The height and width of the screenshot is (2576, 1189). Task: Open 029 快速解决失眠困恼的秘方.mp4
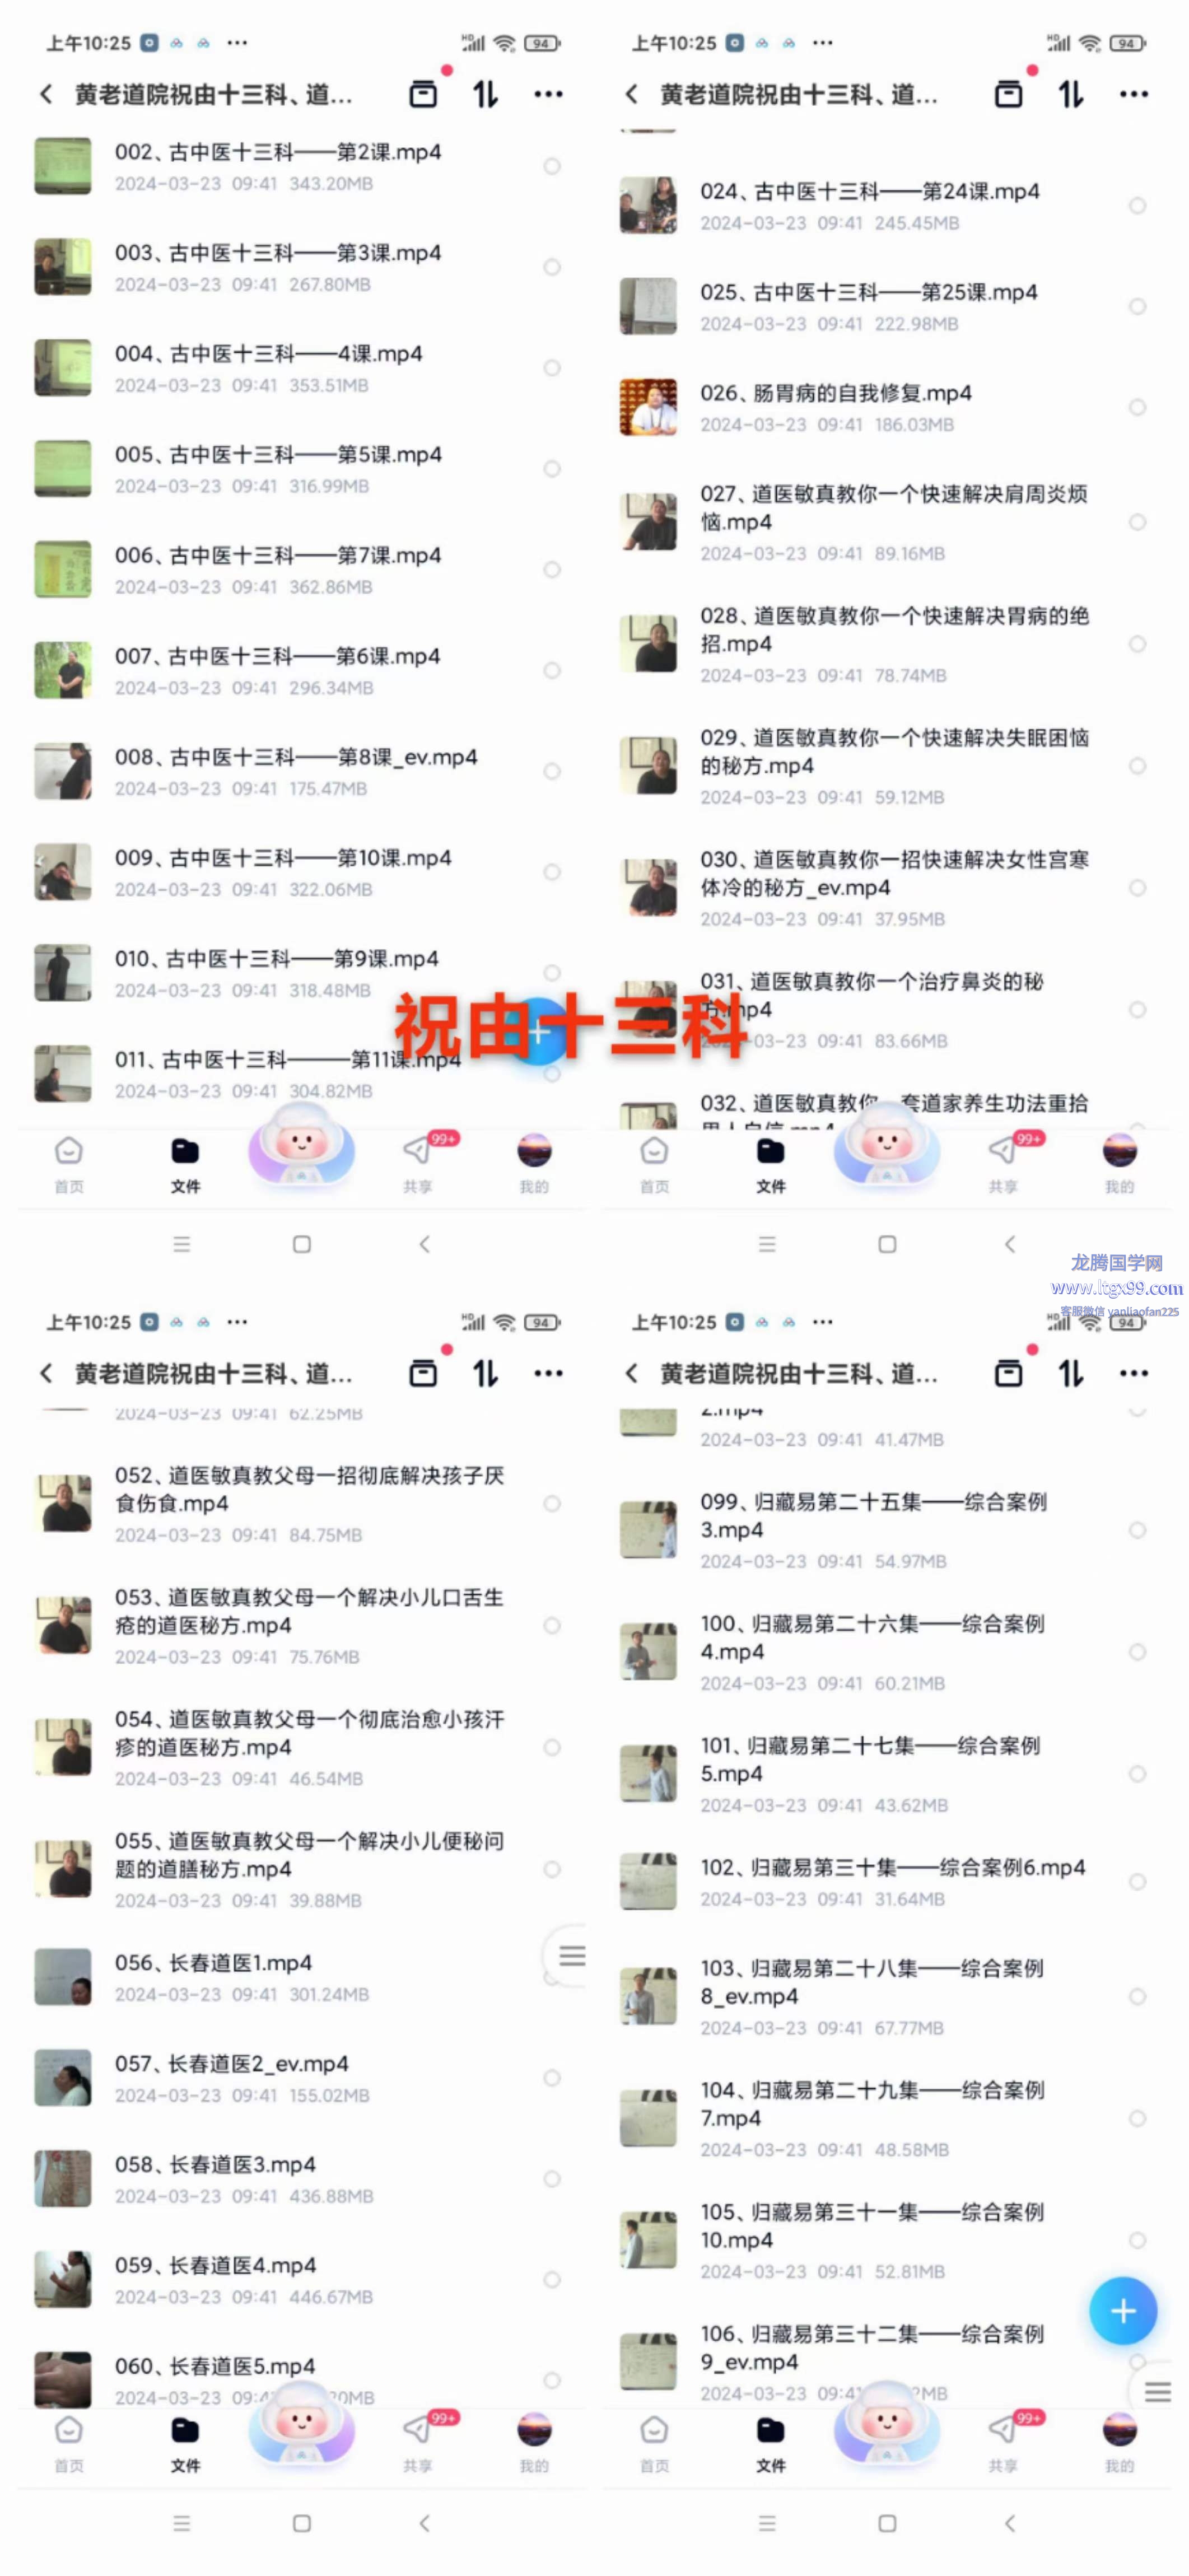(x=892, y=765)
